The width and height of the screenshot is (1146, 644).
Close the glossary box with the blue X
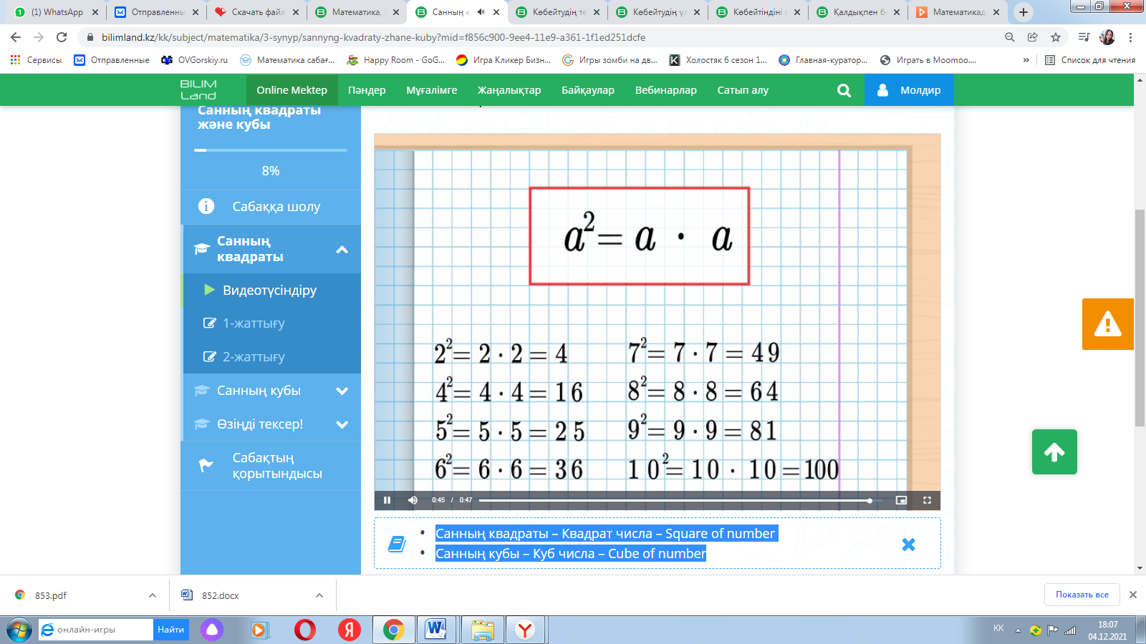pyautogui.click(x=908, y=545)
